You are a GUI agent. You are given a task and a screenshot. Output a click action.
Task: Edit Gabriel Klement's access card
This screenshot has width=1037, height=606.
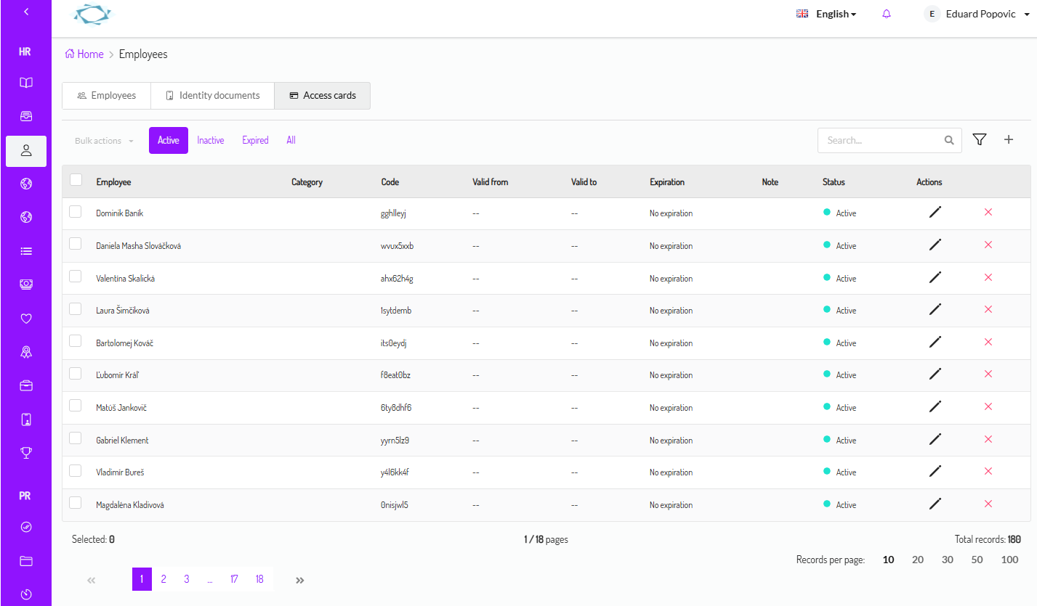pyautogui.click(x=935, y=439)
